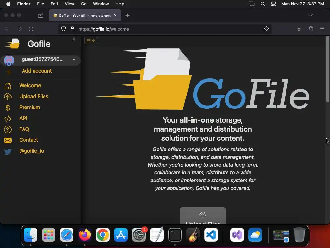Open the FAQ link
The height and width of the screenshot is (248, 330).
24,129
